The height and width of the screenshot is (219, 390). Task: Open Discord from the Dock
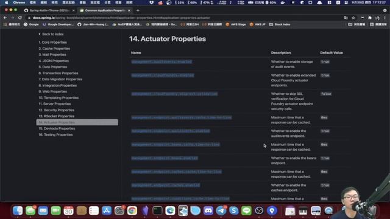208,210
